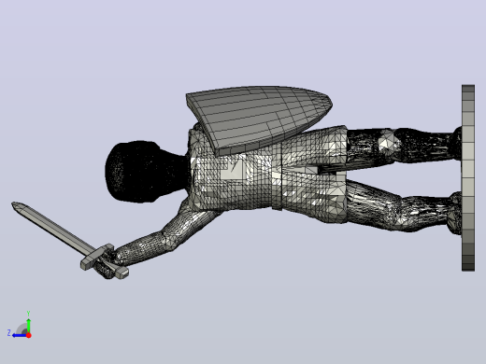486x364 pixels.
Task: Click the blue Z axis arrow on triad
Action: (19, 335)
